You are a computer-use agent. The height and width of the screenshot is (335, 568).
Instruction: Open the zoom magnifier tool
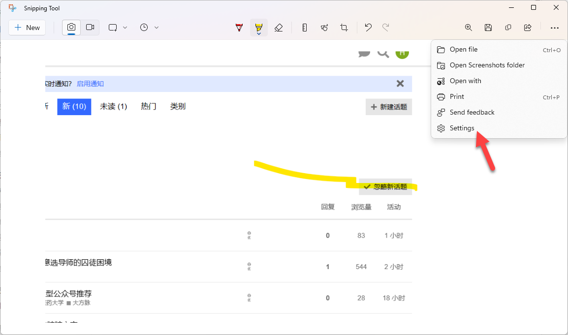(468, 28)
